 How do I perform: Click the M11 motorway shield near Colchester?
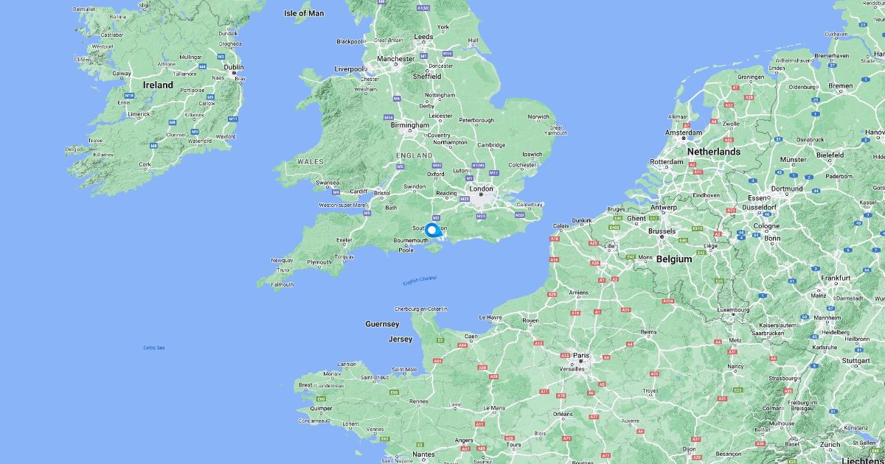tap(493, 173)
